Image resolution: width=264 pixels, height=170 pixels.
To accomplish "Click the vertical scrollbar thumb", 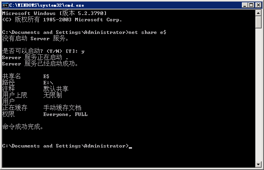I will pyautogui.click(x=258, y=22).
